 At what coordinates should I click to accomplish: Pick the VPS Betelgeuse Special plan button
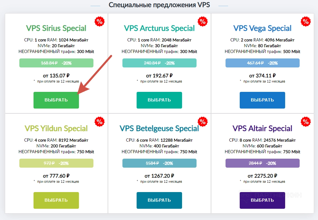point(159,200)
